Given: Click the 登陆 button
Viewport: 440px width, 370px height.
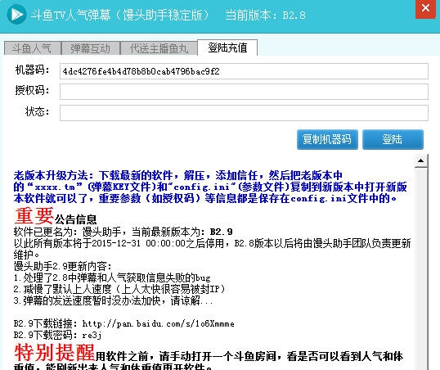Looking at the screenshot, I should coord(393,139).
